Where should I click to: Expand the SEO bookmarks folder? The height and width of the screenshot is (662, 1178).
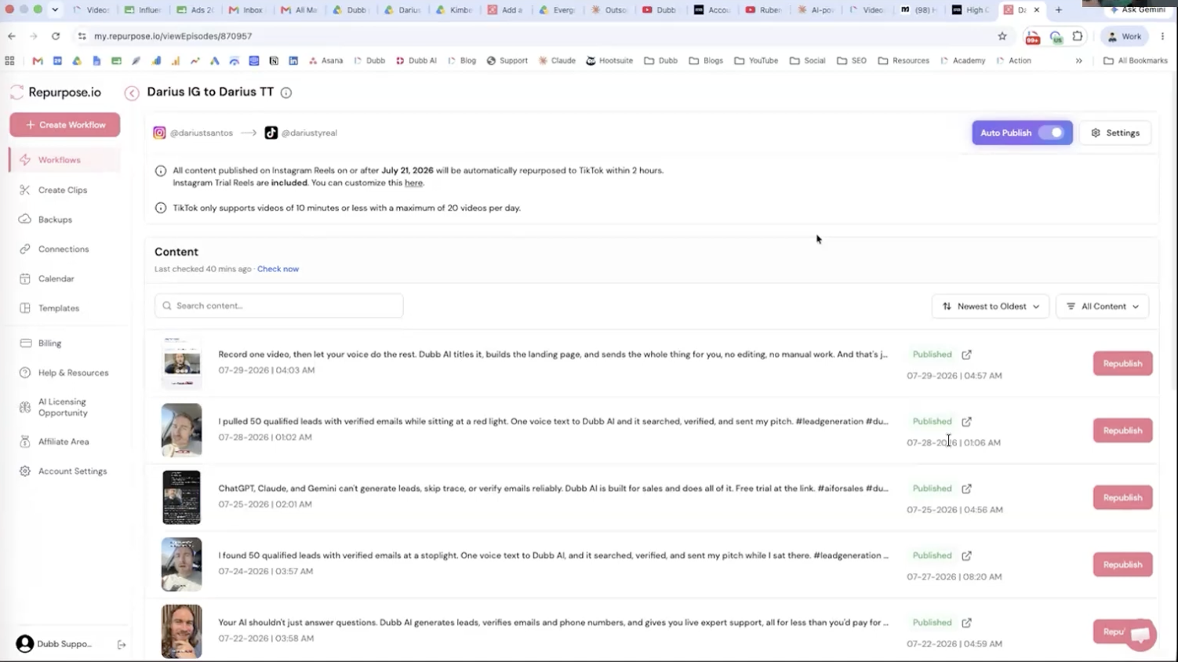pyautogui.click(x=851, y=60)
